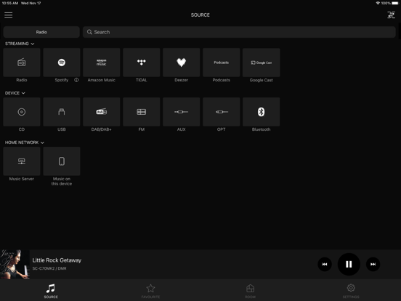The image size is (401, 301).
Task: Switch to the SOURCE tab
Action: click(51, 291)
